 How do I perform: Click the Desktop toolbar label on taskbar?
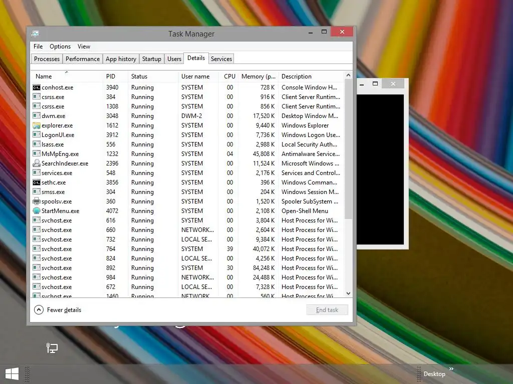pos(434,374)
